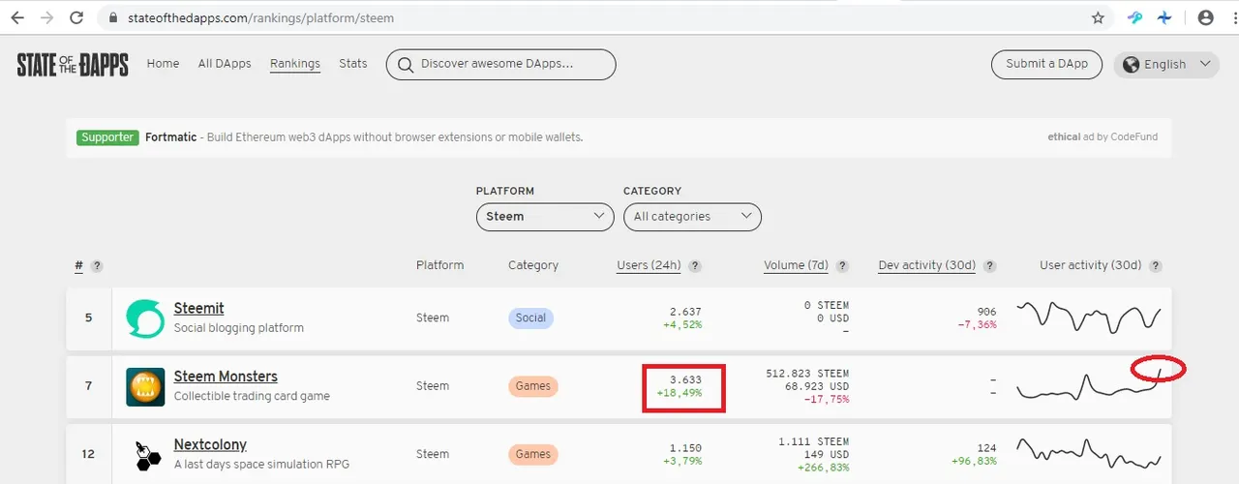Viewport: 1239px width, 484px height.
Task: Click the Social blogging platform description
Action: point(239,328)
